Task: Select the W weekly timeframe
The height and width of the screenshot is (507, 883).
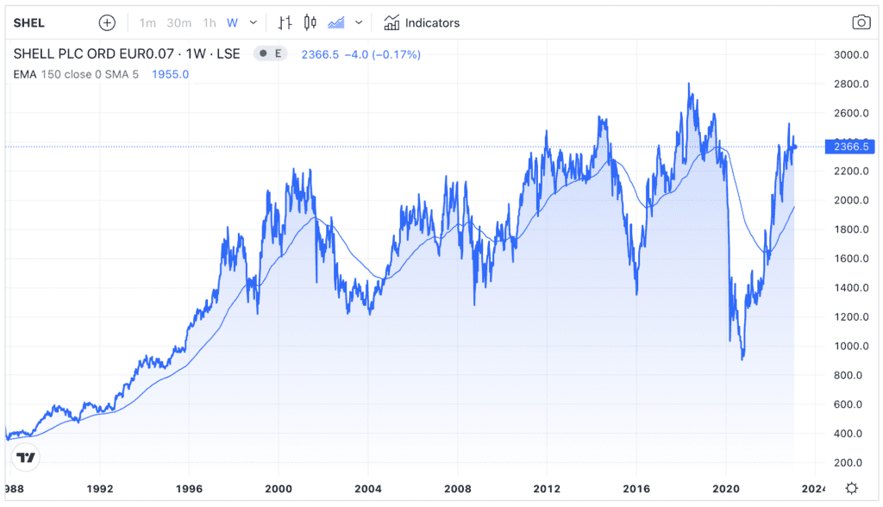Action: pos(232,22)
